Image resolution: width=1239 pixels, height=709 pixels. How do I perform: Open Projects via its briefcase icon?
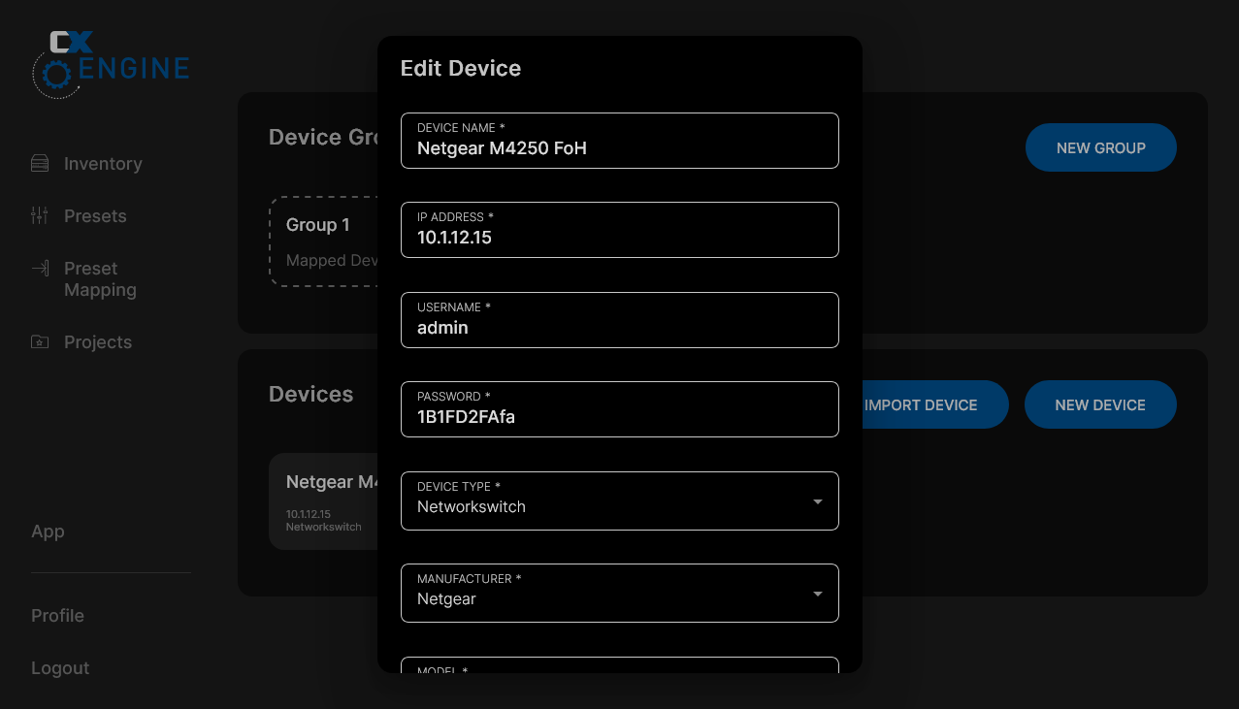coord(40,341)
